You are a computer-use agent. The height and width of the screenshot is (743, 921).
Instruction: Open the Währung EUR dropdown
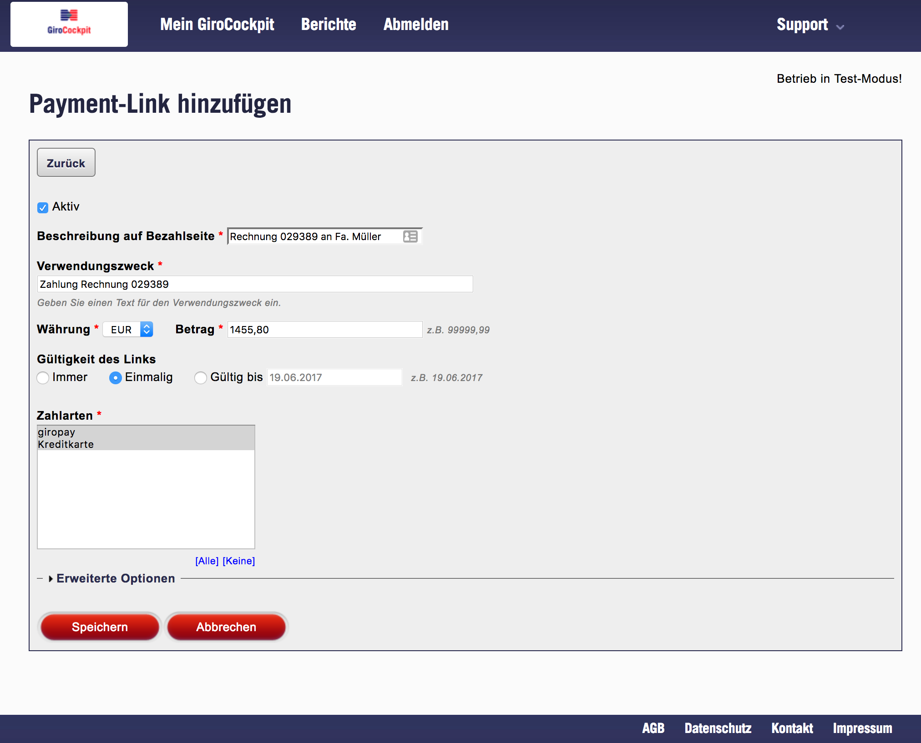point(128,330)
